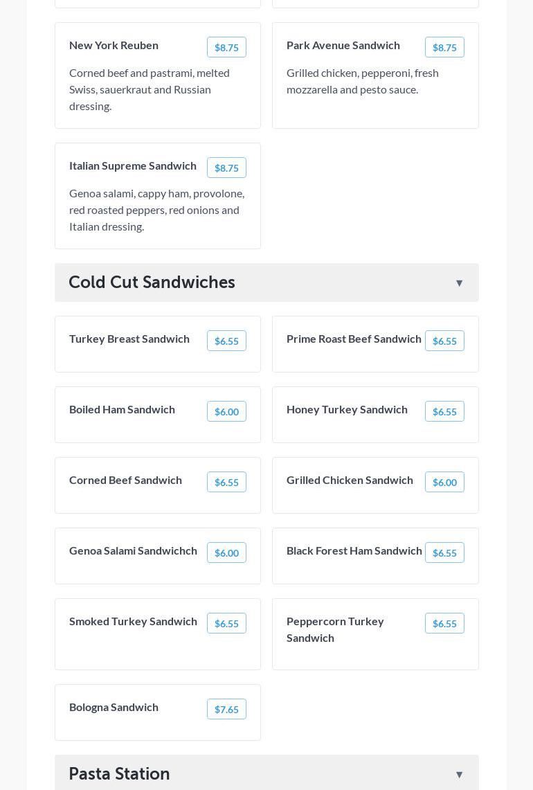Open the New York Reuben item title
This screenshot has height=790, width=533.
(x=114, y=45)
